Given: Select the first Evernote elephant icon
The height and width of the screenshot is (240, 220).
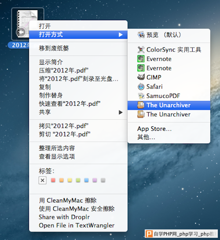Looking at the screenshot, I should coord(141,59).
